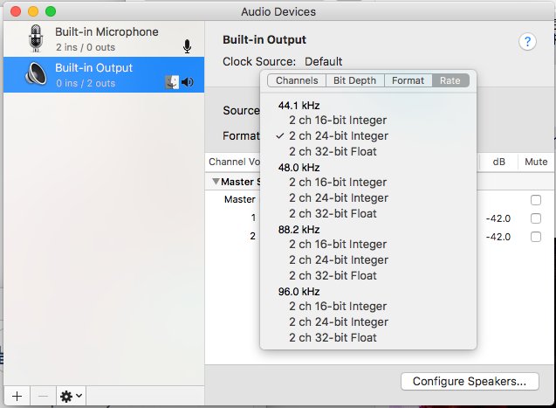Select the Bit Depth segment
The height and width of the screenshot is (408, 556).
tap(354, 80)
